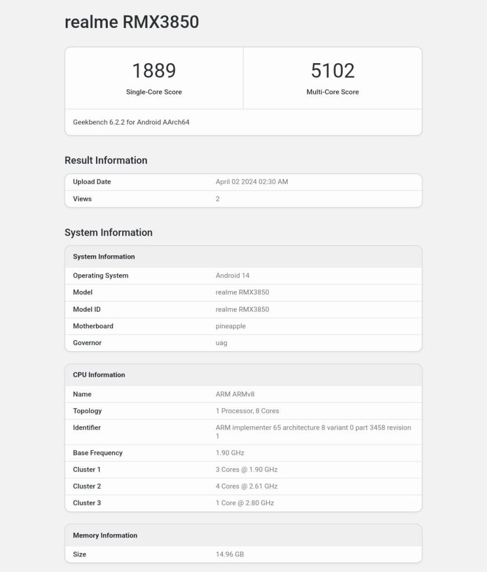Click the 14.96 GB memory size value
Image resolution: width=487 pixels, height=572 pixels.
(x=230, y=555)
